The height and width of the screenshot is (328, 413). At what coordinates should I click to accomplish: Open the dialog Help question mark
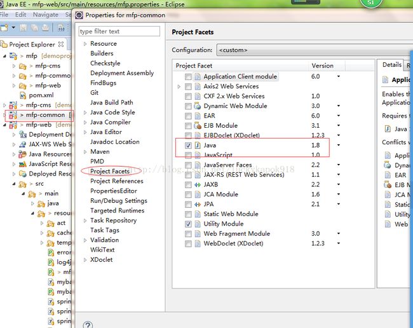88,325
